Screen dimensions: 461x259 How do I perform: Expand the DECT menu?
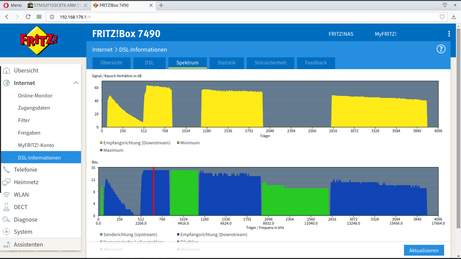pyautogui.click(x=21, y=207)
